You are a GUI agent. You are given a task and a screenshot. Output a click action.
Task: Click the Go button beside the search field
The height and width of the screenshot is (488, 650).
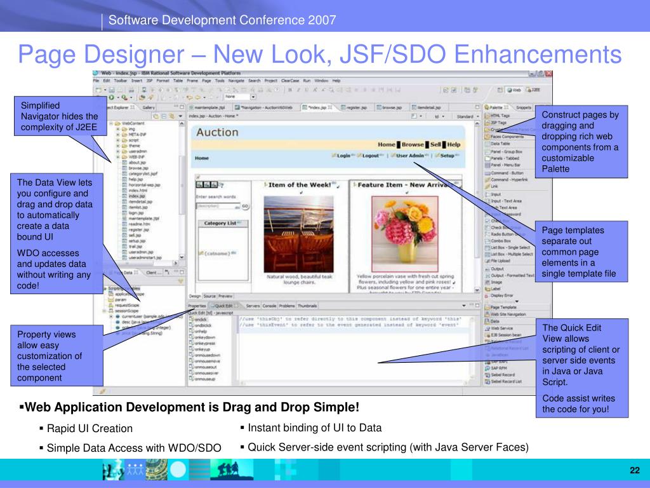pyautogui.click(x=245, y=206)
